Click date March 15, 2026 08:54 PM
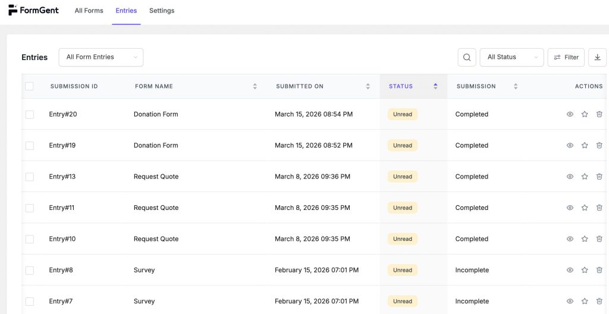 tap(314, 114)
